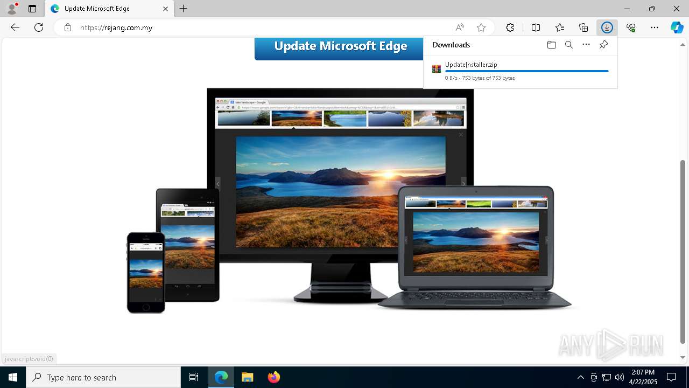
Task: Open Microsoft Edge from taskbar
Action: click(221, 377)
